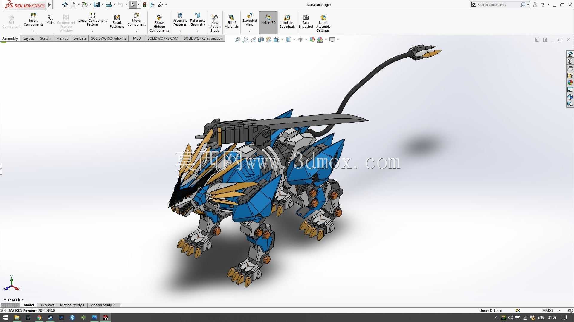
Task: Switch to SOLIDWORKS Inspection tab
Action: [x=203, y=38]
